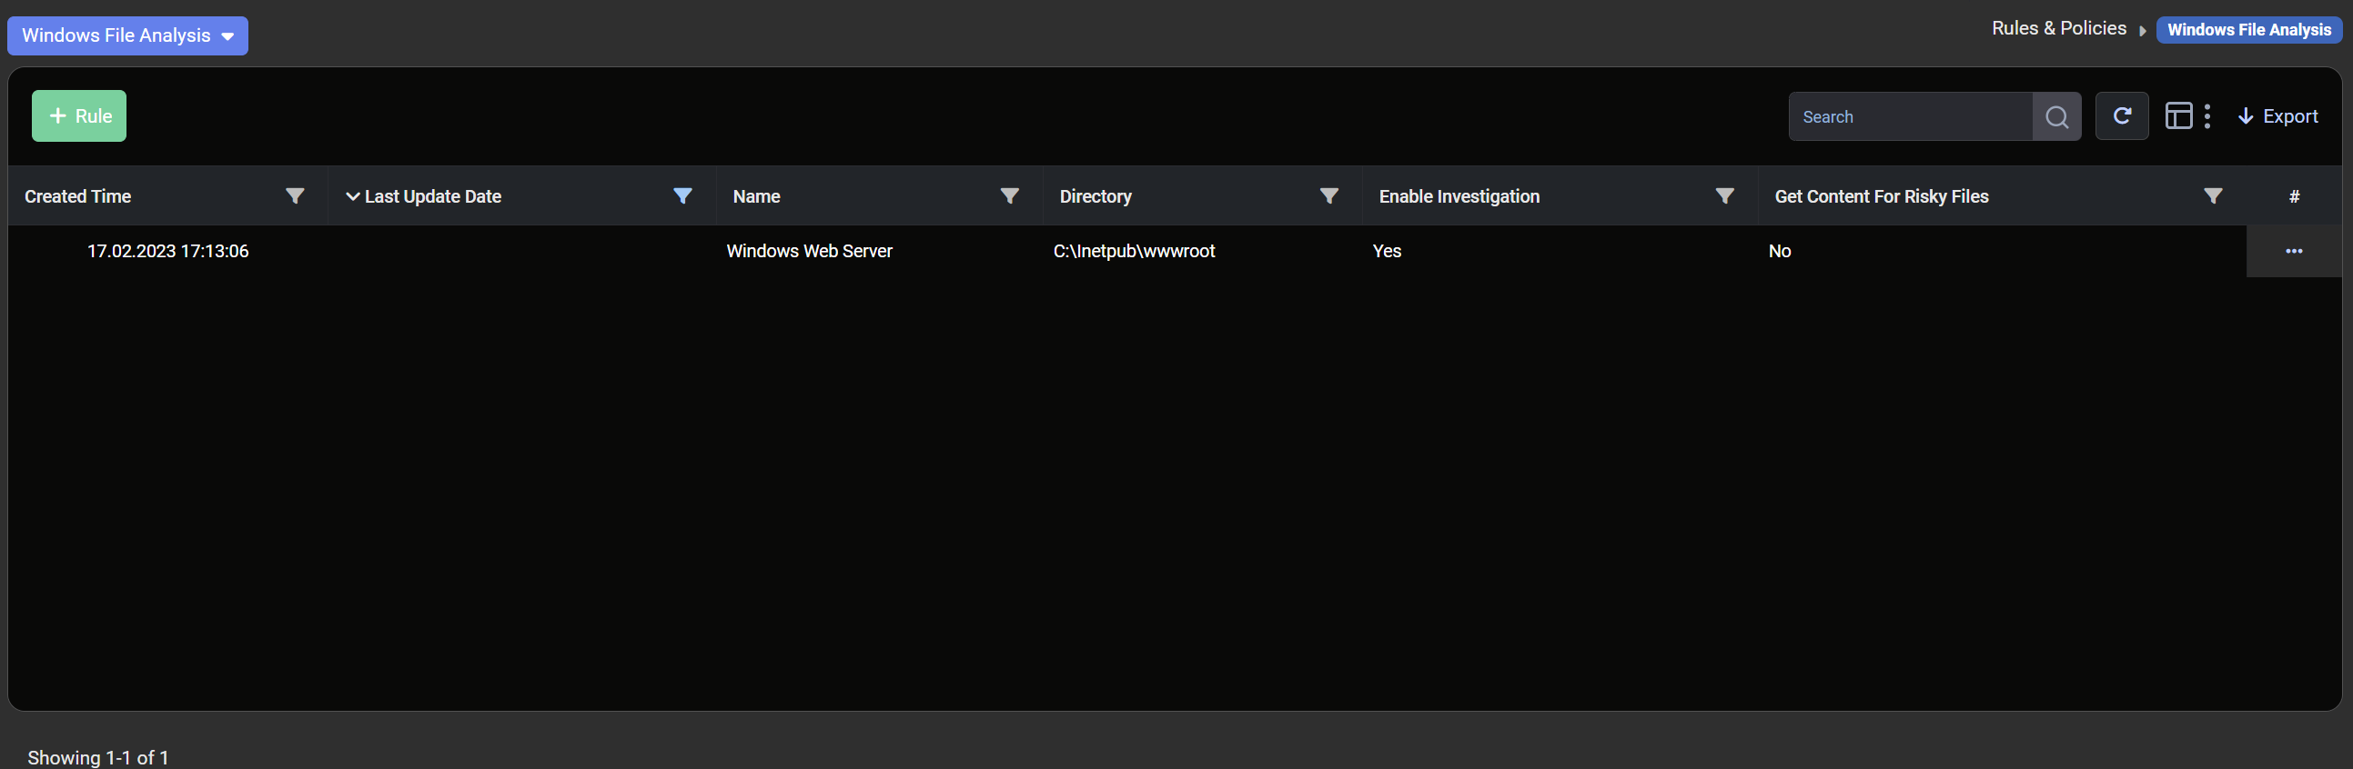Screen dimensions: 2353x769
Task: Open the Last Update Date filter
Action: (x=682, y=196)
